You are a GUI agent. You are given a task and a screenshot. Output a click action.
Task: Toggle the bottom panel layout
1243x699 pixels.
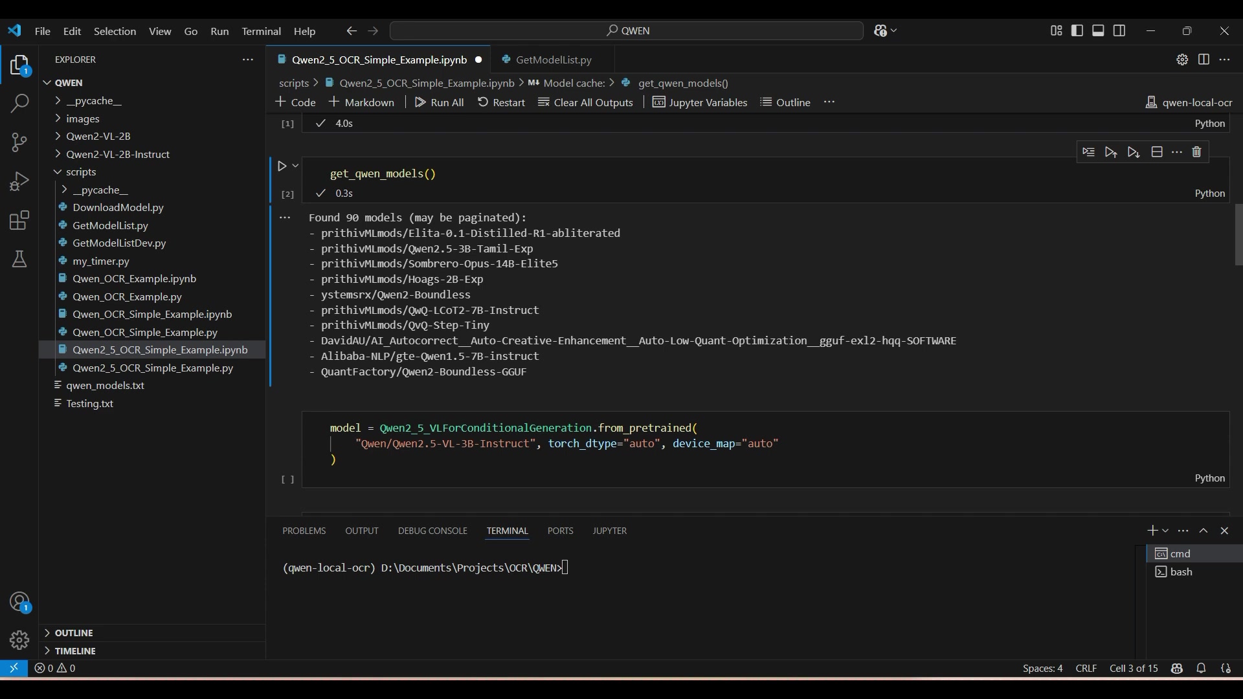point(1098,30)
